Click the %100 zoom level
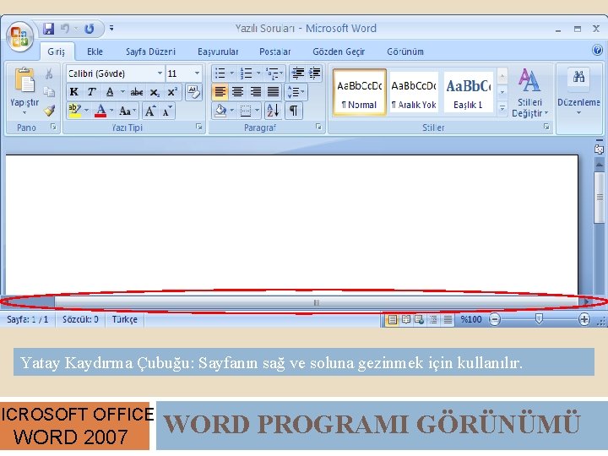Viewport: 608px width, 456px height. point(470,319)
